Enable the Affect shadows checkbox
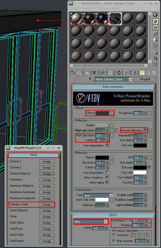 (108, 177)
